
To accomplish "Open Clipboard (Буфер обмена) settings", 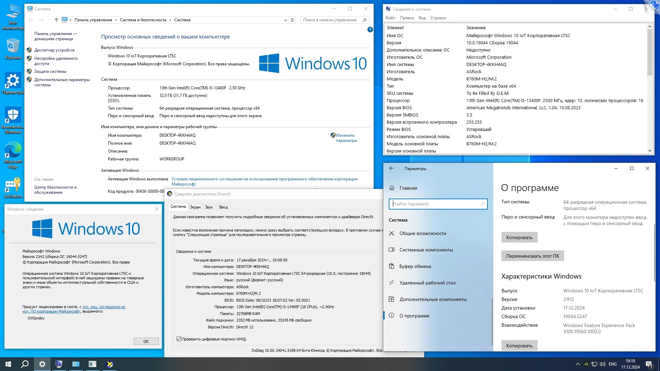I will tap(415, 266).
